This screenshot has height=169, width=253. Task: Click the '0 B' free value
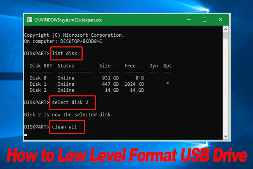[x=140, y=78]
